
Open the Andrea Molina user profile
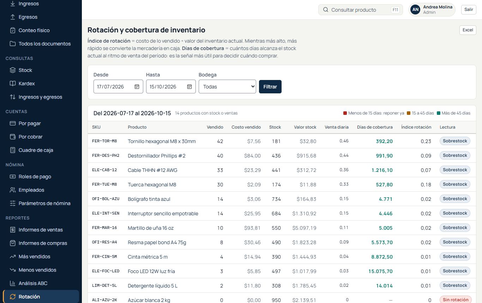pyautogui.click(x=432, y=10)
